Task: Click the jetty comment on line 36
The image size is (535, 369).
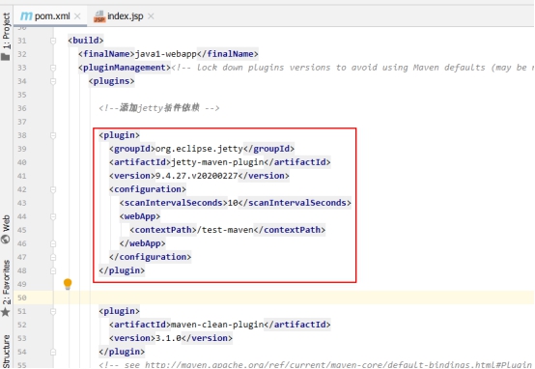Action: pyautogui.click(x=159, y=108)
